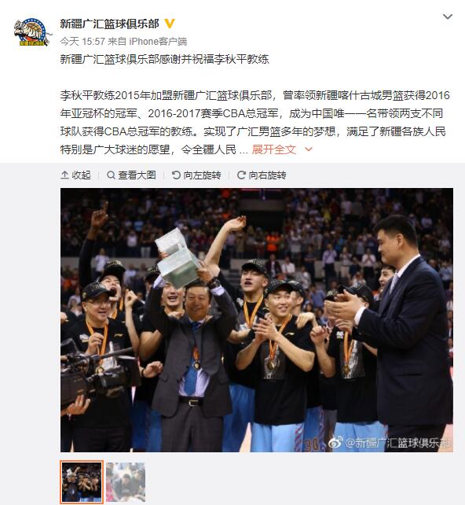Click the chevron arrow beside 展开全文
The image size is (465, 505).
click(x=309, y=149)
